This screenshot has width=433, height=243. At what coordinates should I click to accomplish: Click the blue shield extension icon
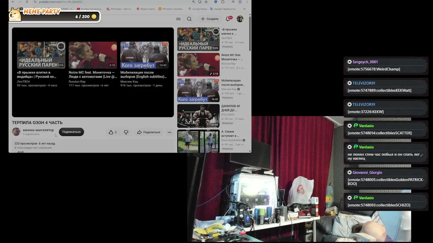click(216, 2)
